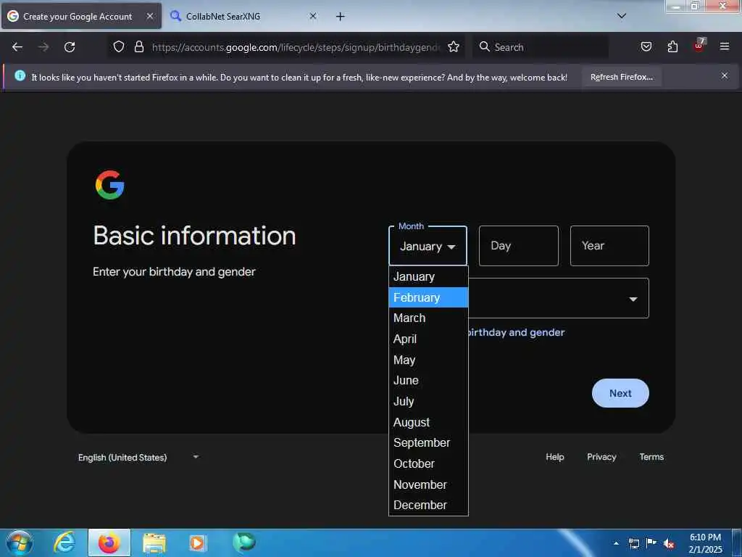The image size is (742, 557).
Task: Open the Action Center flag icon
Action: [x=651, y=542]
